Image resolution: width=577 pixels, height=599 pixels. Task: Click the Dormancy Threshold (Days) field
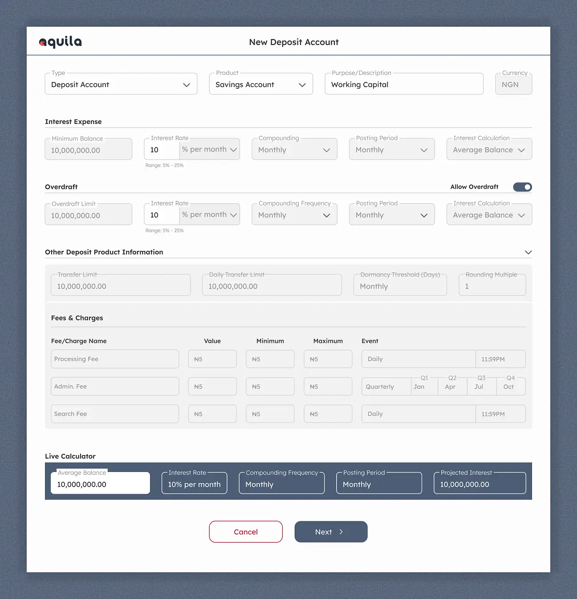400,285
